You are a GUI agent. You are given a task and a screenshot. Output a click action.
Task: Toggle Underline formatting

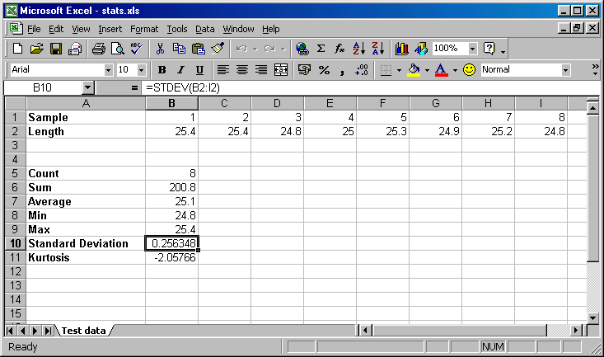pyautogui.click(x=199, y=70)
